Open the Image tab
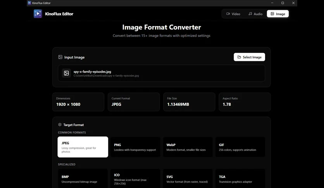Image resolution: width=324 pixels, height=188 pixels. coord(278,14)
